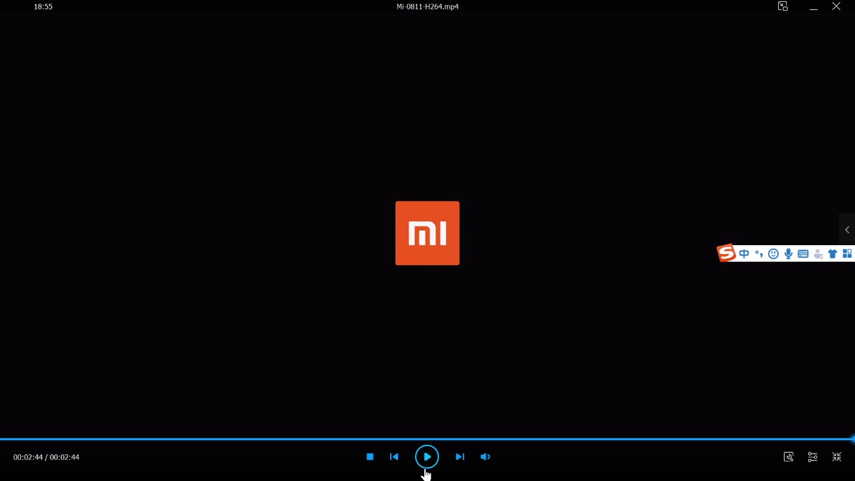This screenshot has width=855, height=481.
Task: Open the toolbox wrench icon
Action: coord(788,457)
